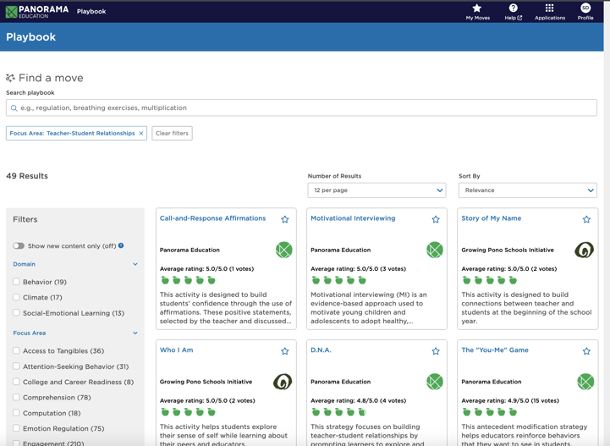This screenshot has width=610, height=446.
Task: Check the Climate (17) filter
Action: (x=16, y=297)
